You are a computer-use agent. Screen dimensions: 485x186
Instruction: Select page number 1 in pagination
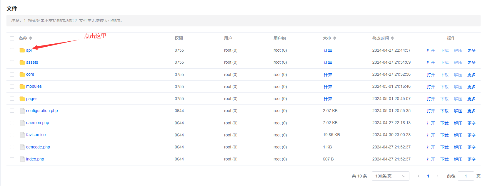[x=428, y=176]
